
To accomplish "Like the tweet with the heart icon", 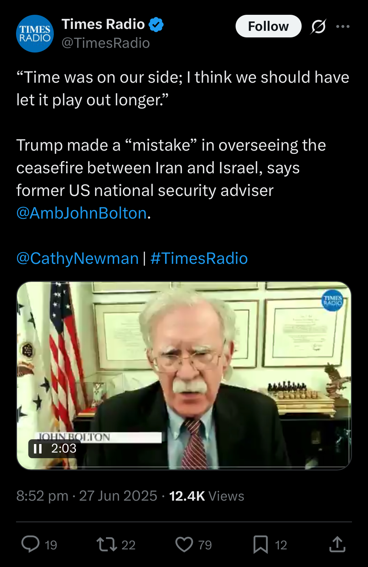I will point(184,544).
